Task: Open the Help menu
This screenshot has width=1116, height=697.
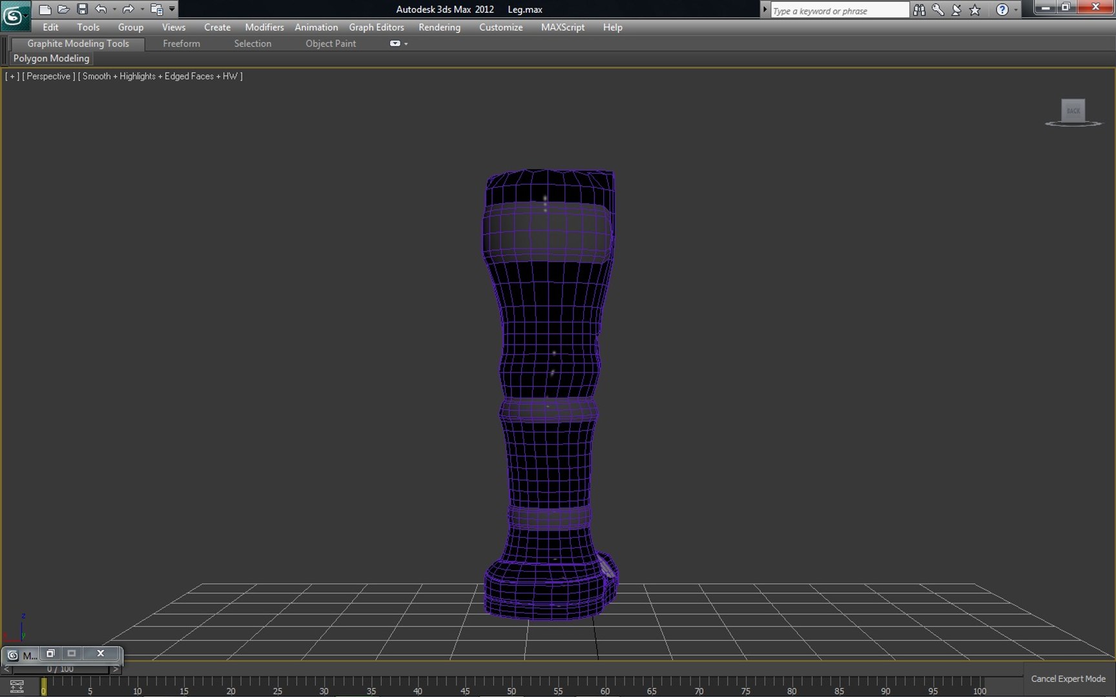Action: point(612,27)
